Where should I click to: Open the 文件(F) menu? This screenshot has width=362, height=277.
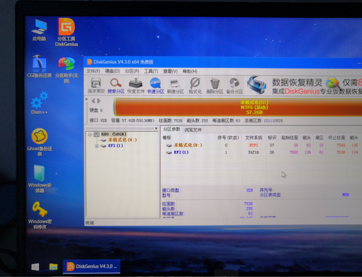pyautogui.click(x=93, y=71)
